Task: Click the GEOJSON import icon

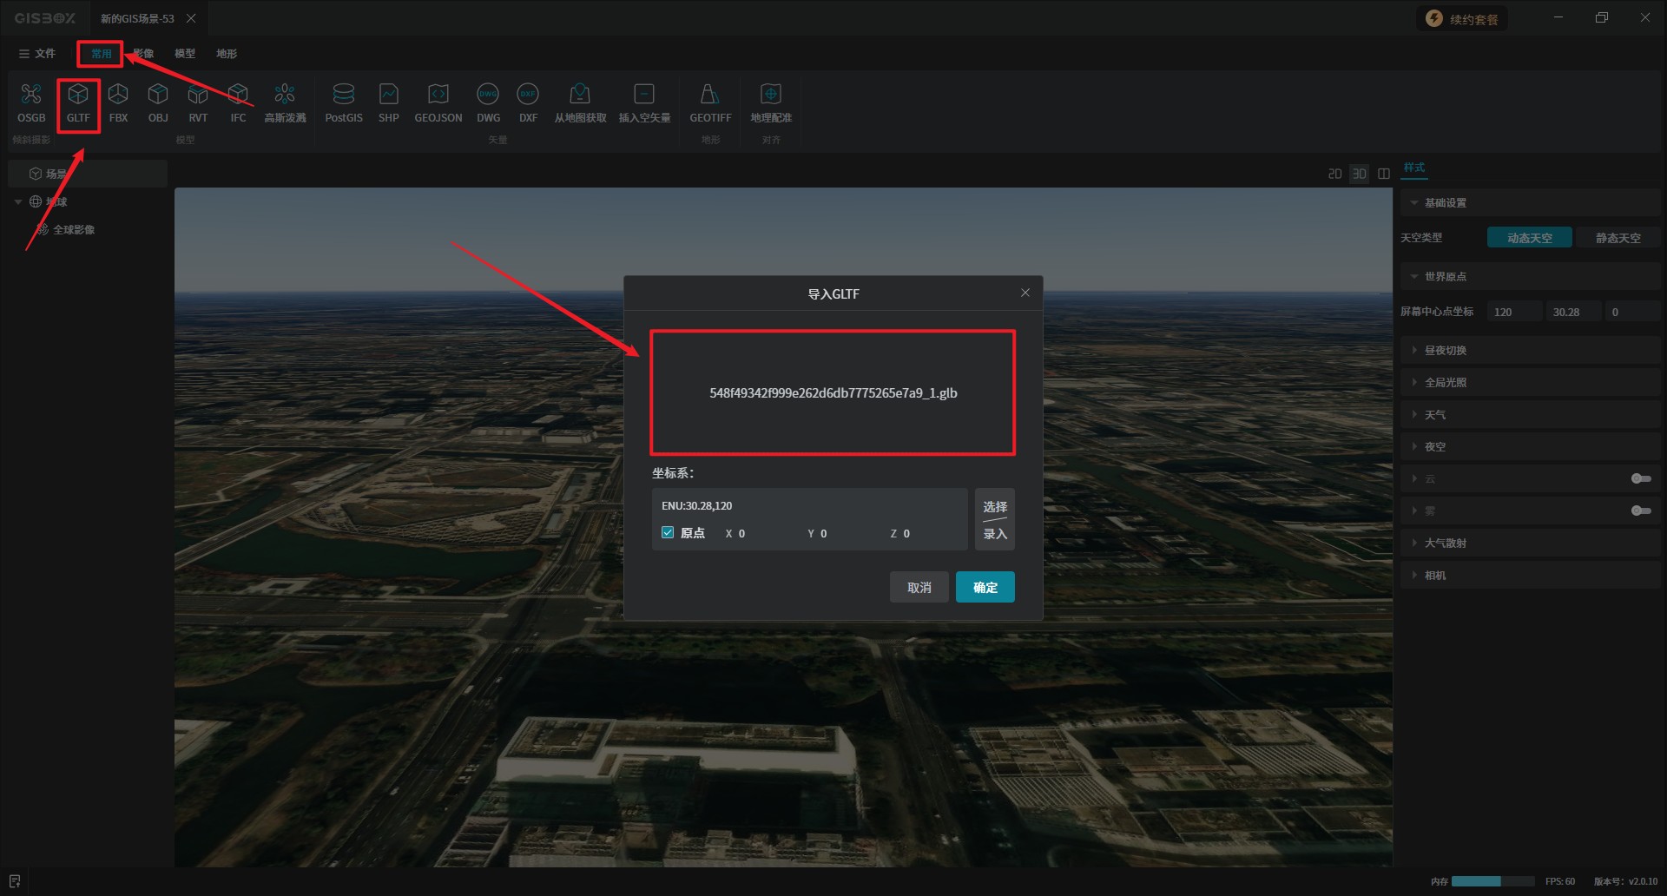Action: (438, 102)
